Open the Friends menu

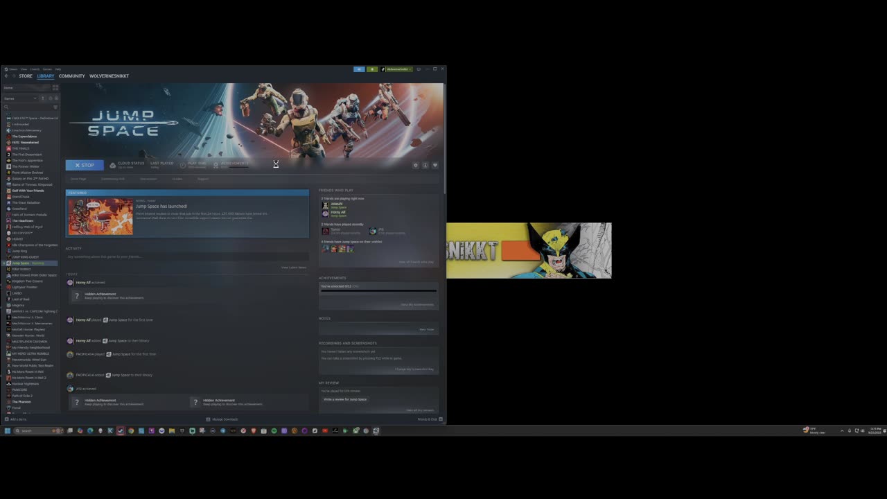[35, 69]
